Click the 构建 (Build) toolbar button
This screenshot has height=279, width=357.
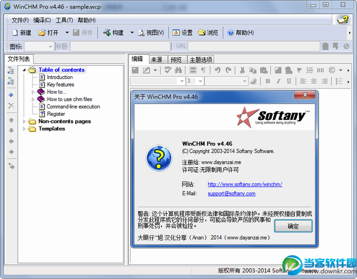(x=113, y=33)
